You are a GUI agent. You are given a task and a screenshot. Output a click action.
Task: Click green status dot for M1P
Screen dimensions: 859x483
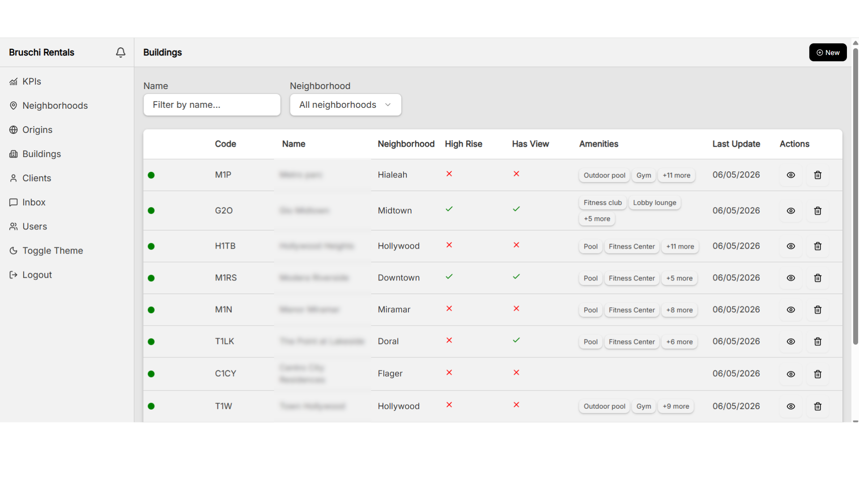coord(151,175)
